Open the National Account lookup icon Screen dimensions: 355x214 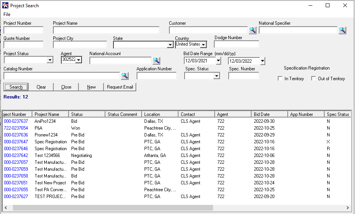[x=156, y=60]
